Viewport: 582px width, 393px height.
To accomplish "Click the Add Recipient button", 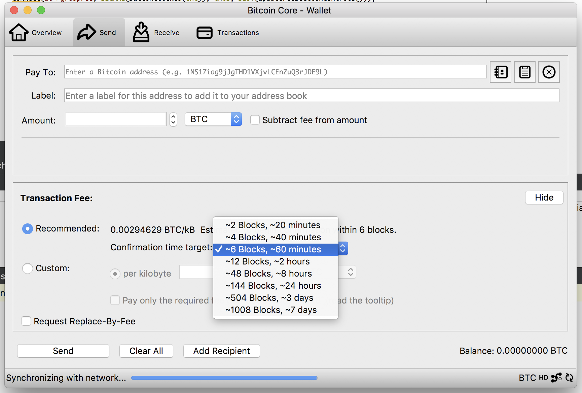I will pyautogui.click(x=222, y=351).
